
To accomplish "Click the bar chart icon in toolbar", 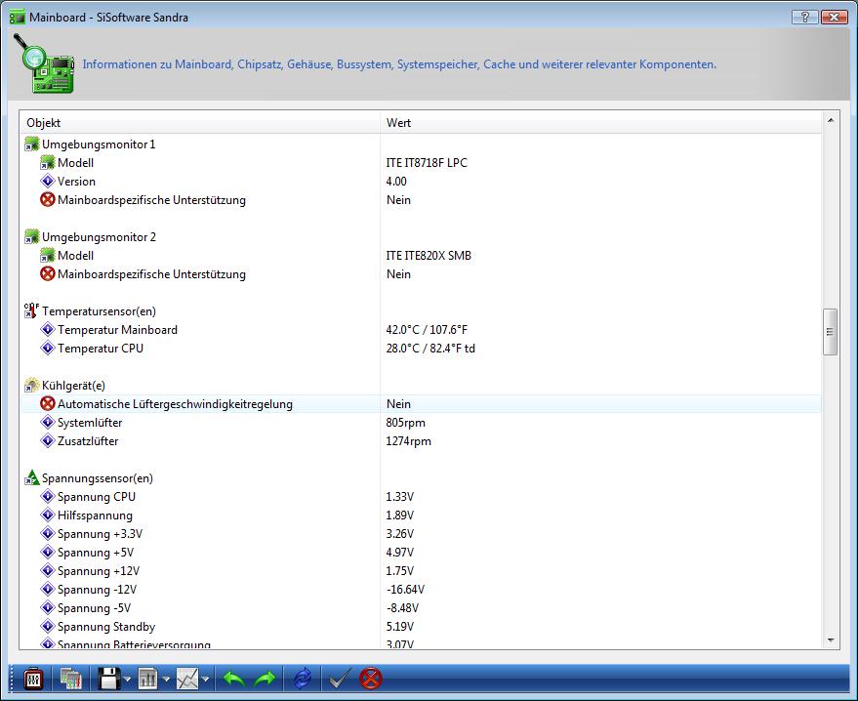I will [147, 679].
